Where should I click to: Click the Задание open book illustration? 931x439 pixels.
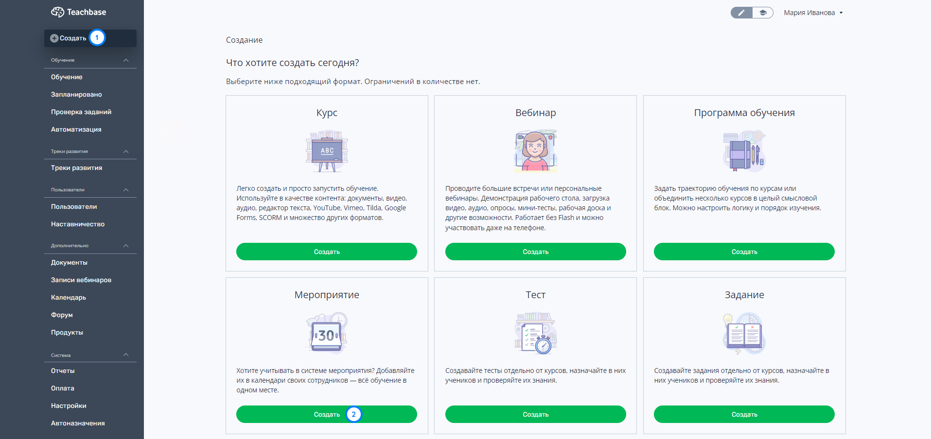(x=744, y=333)
